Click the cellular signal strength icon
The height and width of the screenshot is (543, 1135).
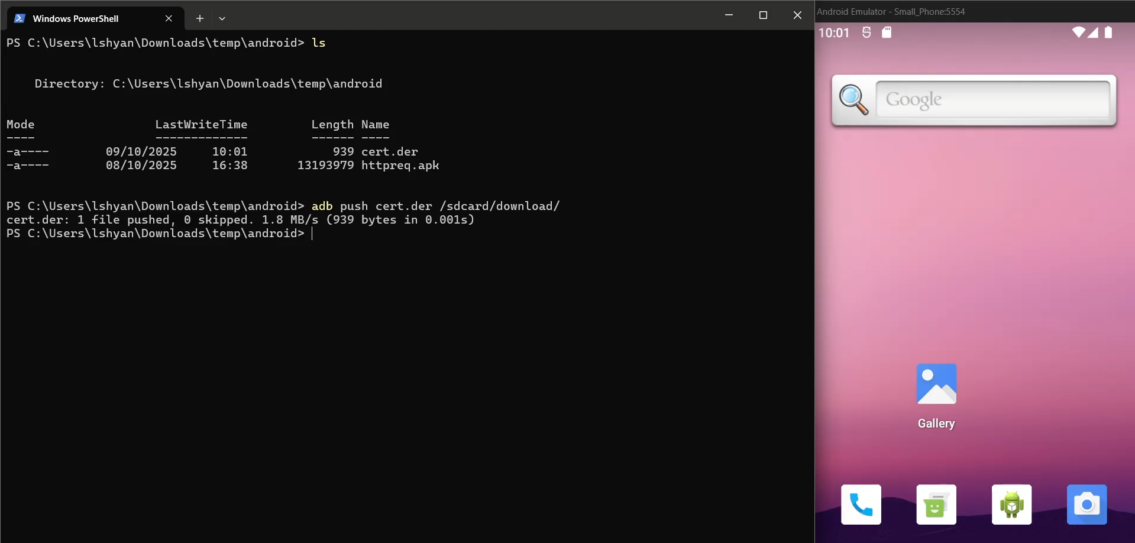[x=1093, y=33]
